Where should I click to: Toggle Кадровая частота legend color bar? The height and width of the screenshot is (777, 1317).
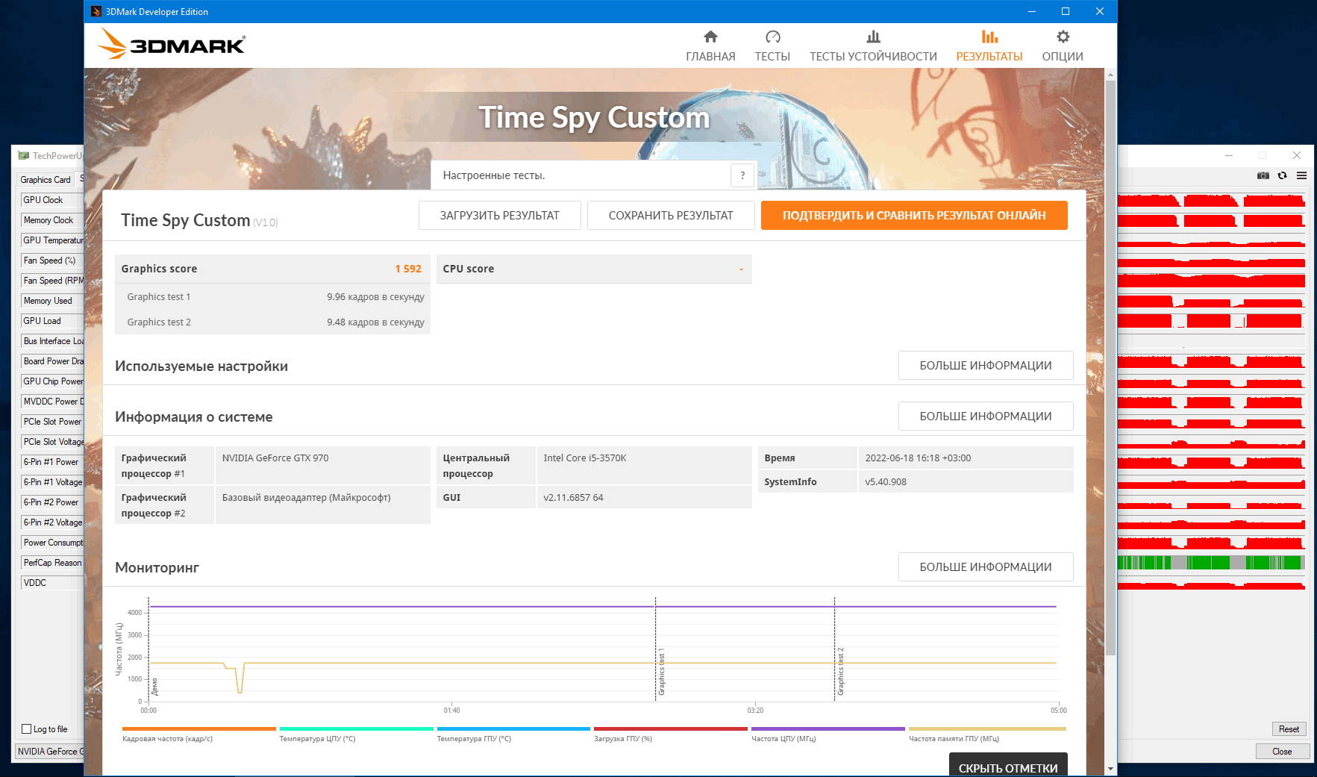(198, 728)
